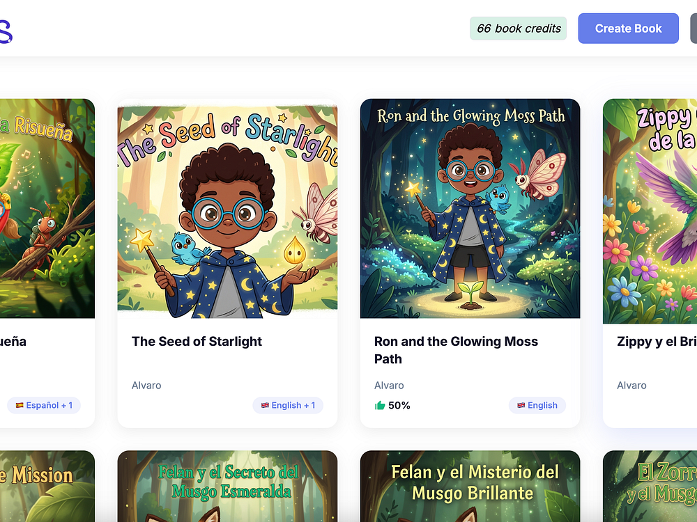The image size is (697, 522).
Task: Click The Seed of Starlight title text
Action: [197, 341]
